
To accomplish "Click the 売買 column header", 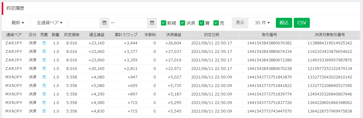I will tap(44, 35).
